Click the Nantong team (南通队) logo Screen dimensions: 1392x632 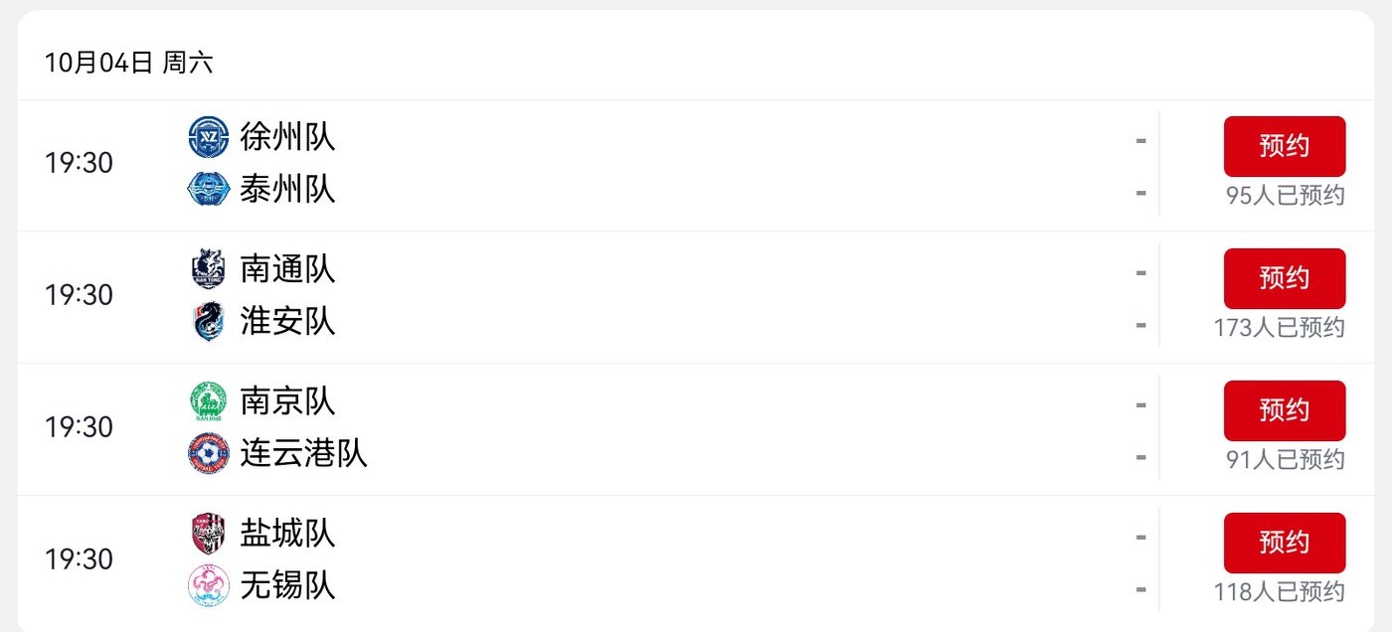[x=209, y=269]
